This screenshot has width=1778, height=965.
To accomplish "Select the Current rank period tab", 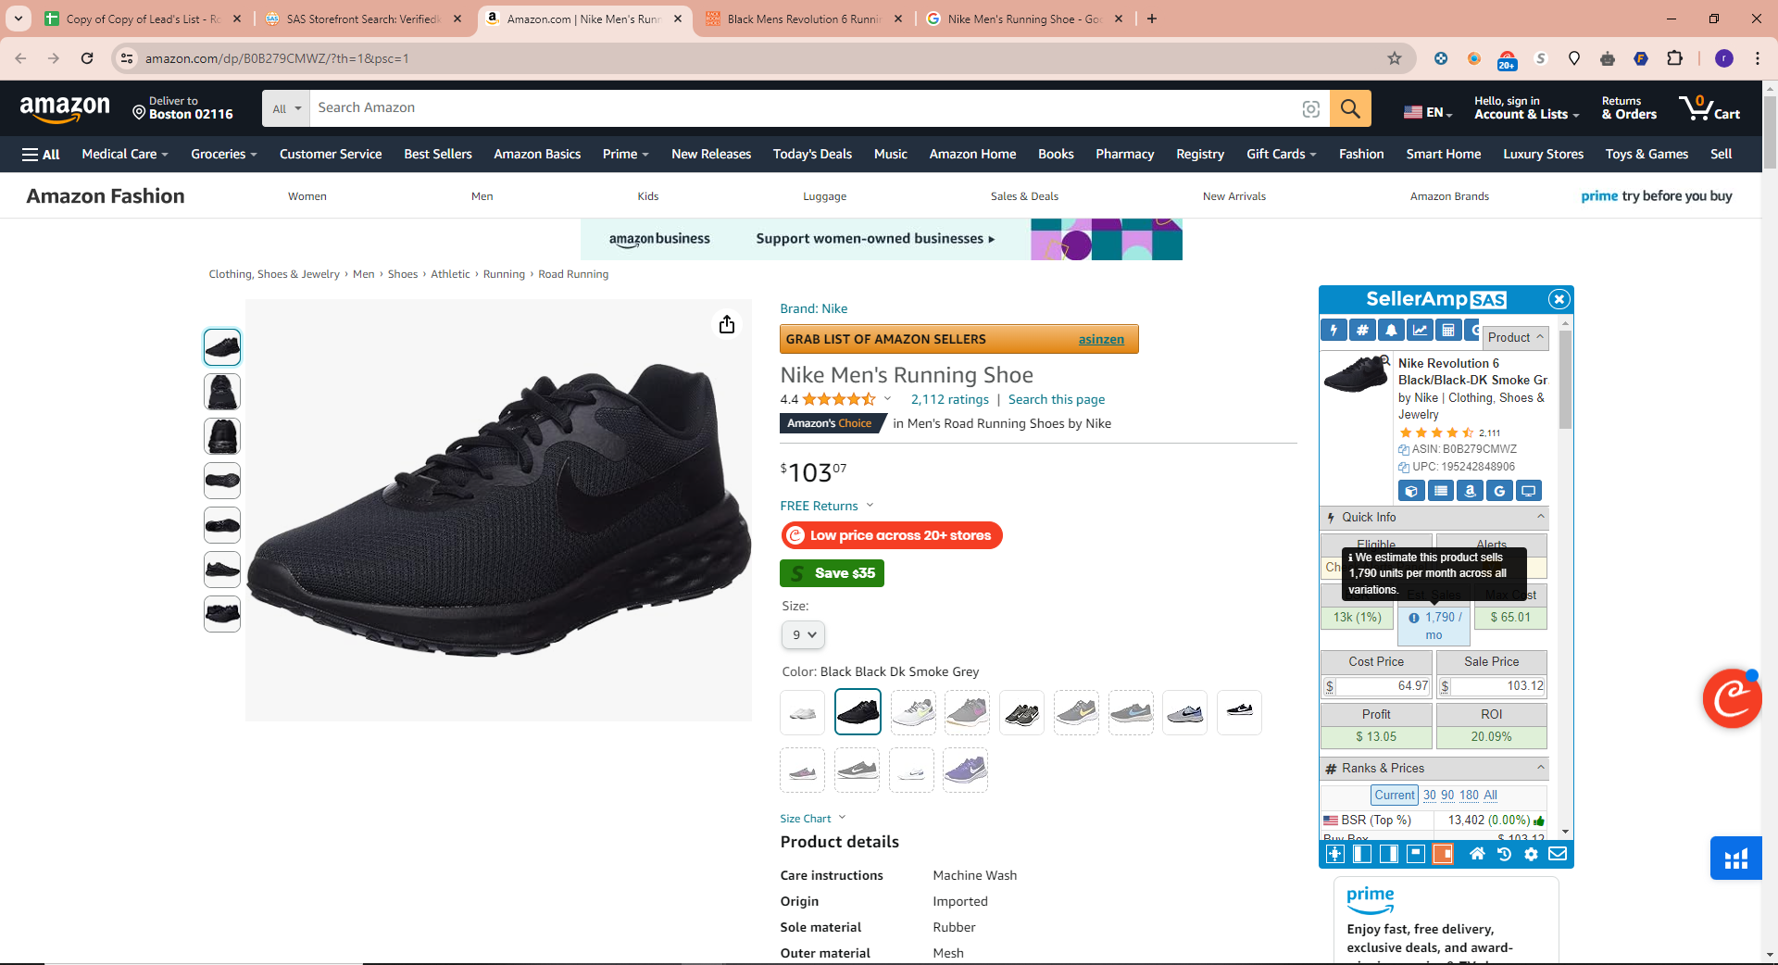I will click(x=1395, y=796).
